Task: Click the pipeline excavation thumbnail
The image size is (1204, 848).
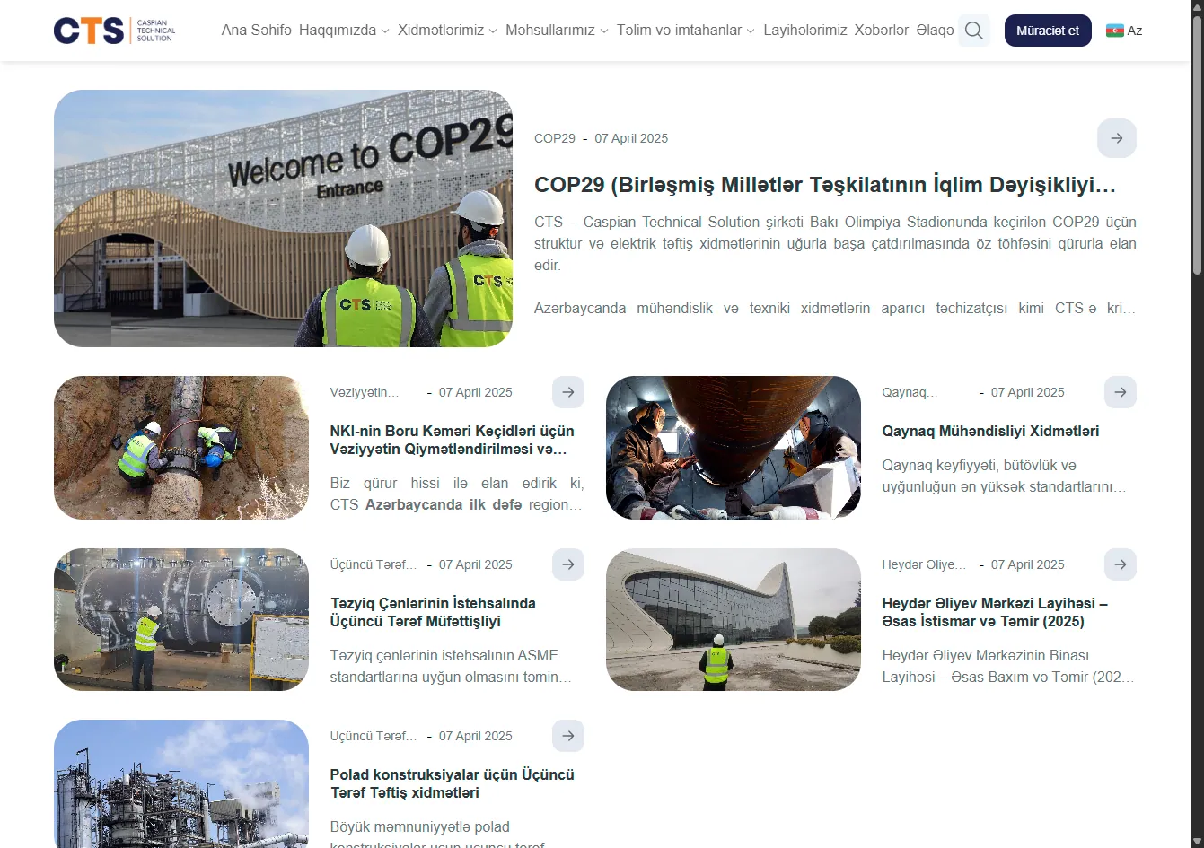Action: pos(181,448)
